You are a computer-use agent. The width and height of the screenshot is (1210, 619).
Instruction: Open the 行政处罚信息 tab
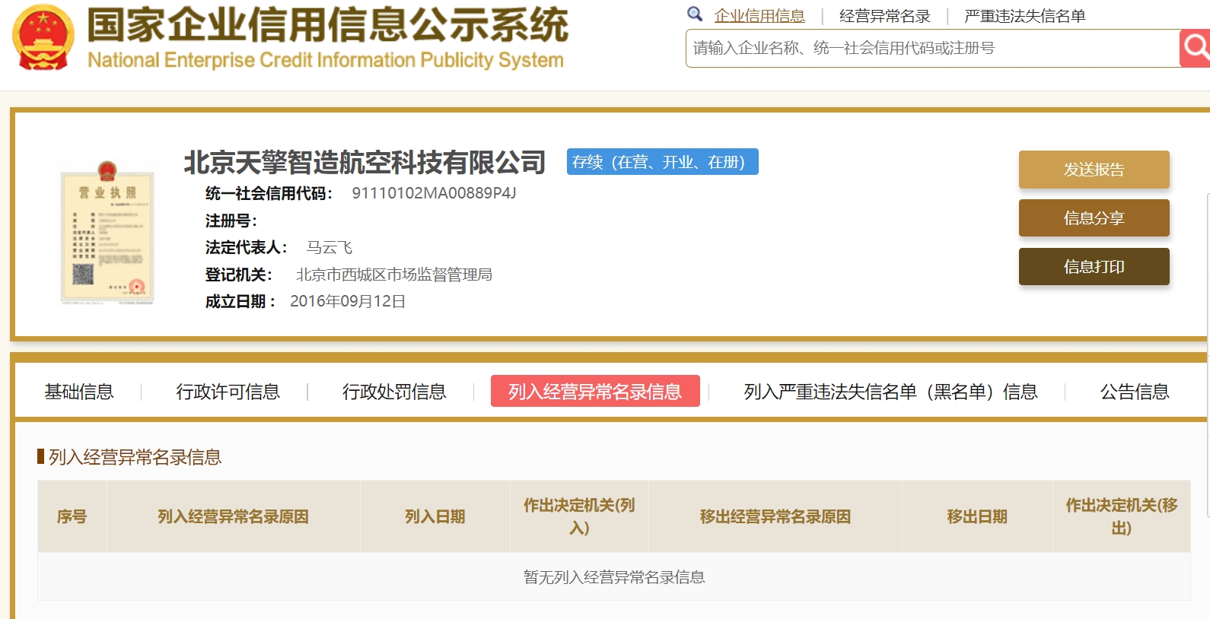(x=394, y=392)
